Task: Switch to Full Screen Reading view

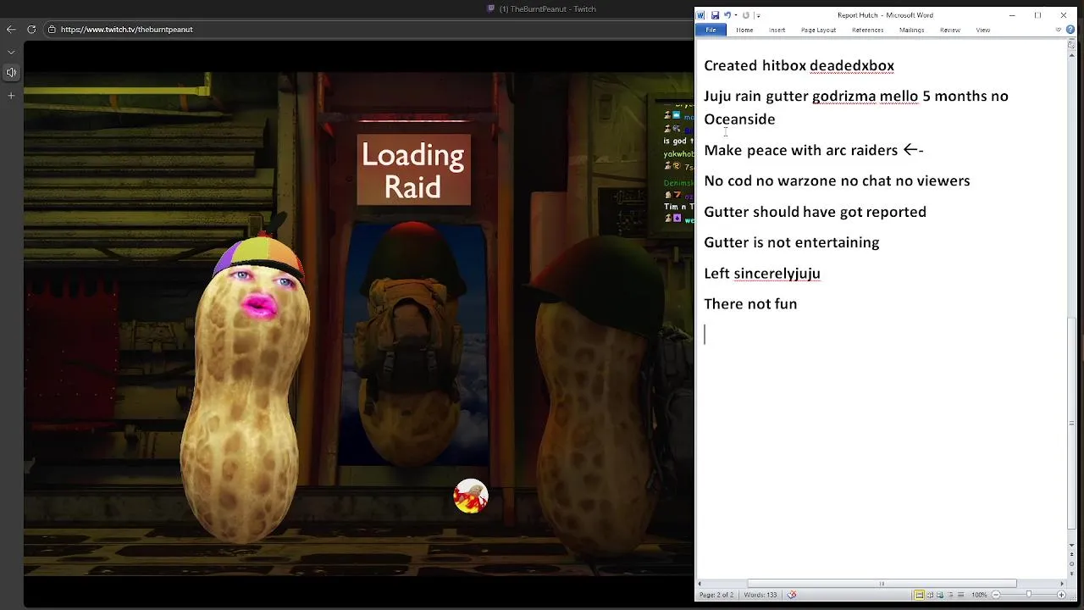Action: [930, 595]
